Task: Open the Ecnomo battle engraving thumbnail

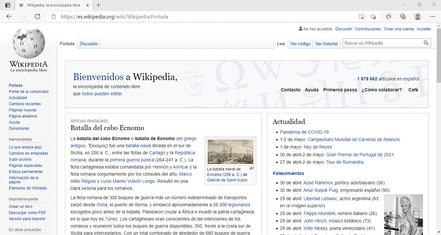Action: pyautogui.click(x=231, y=152)
